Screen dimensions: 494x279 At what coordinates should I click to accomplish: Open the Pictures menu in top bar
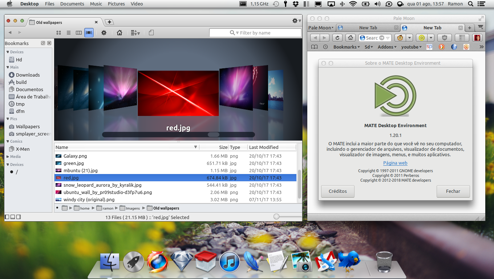pyautogui.click(x=116, y=4)
